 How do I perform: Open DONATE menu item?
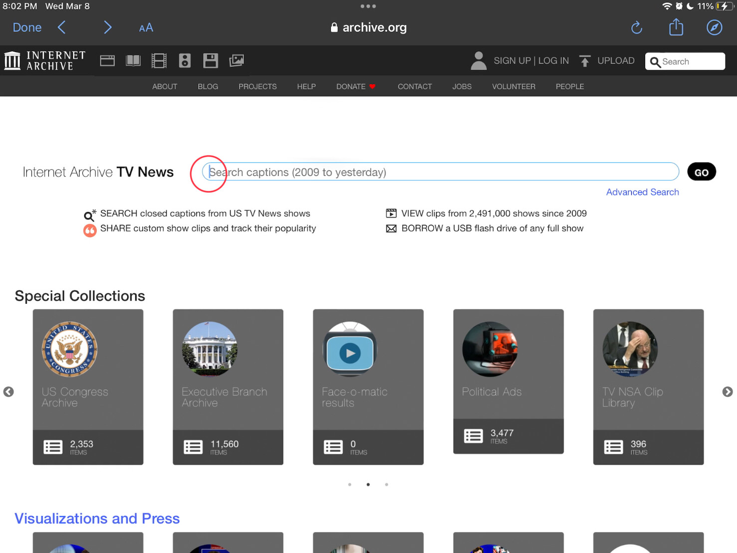355,86
